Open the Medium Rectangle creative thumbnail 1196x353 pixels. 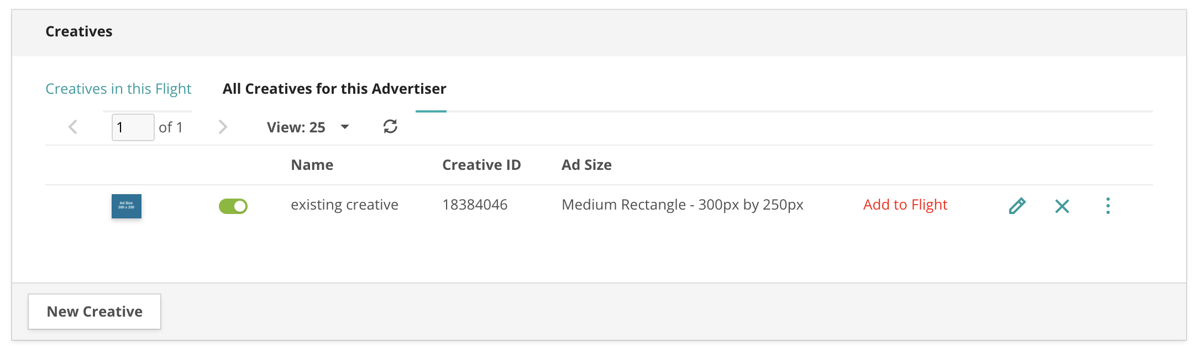coord(127,206)
